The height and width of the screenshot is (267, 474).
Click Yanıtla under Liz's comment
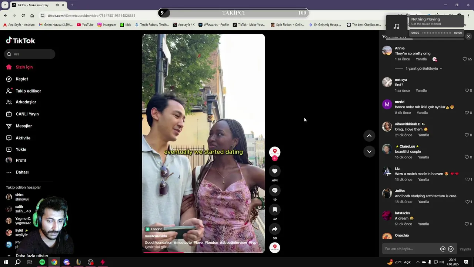point(424,179)
